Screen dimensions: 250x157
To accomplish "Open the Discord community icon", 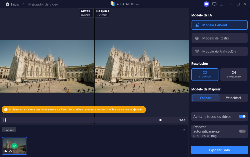I will (206, 4).
